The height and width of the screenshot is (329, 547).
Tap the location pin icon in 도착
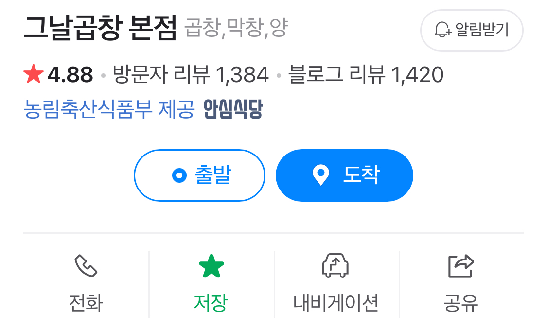coord(320,175)
